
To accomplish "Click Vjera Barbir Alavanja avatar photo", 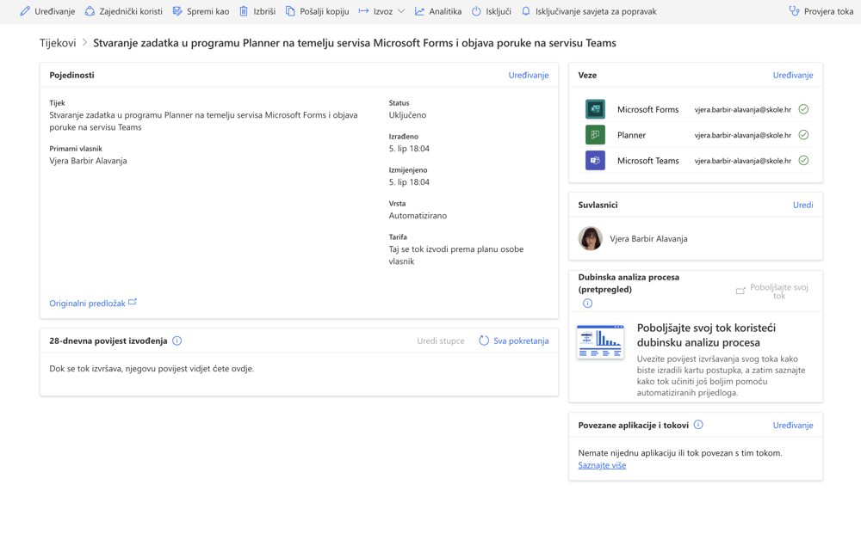I will click(591, 238).
